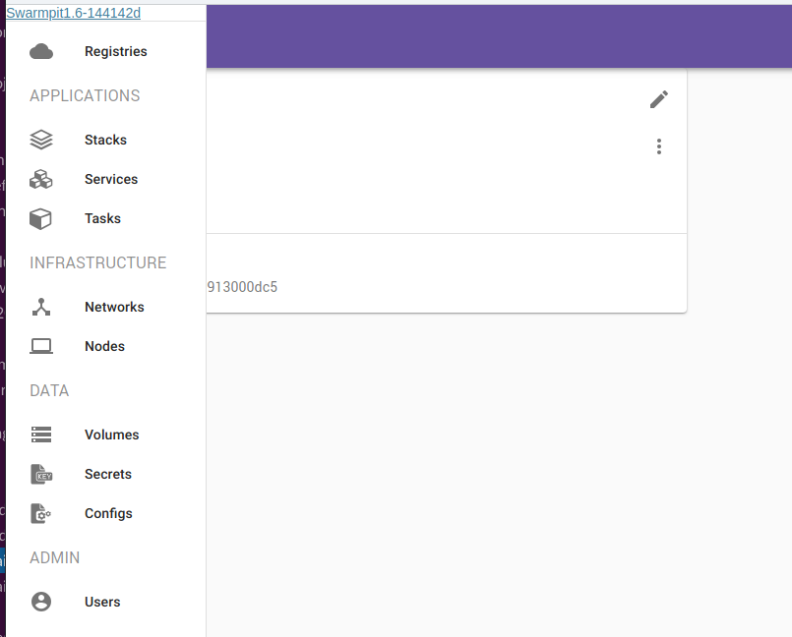Select the Networks icon

pos(40,307)
